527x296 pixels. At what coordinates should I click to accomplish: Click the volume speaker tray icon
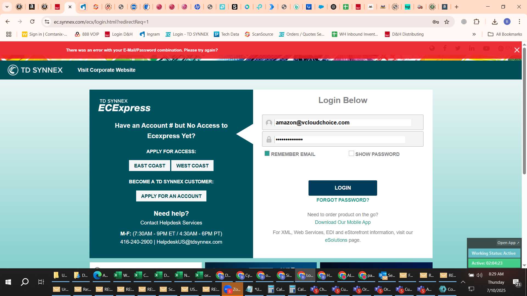(480, 275)
